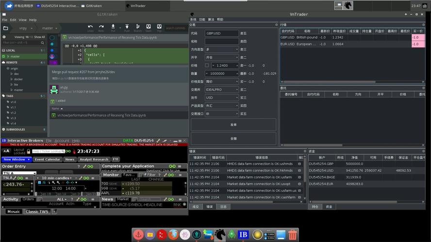Click the New Window button in IB

(x=16, y=159)
